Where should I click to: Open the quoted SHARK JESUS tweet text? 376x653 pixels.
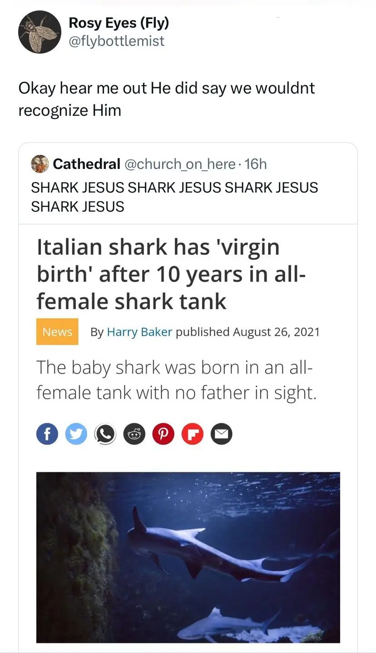coord(174,197)
